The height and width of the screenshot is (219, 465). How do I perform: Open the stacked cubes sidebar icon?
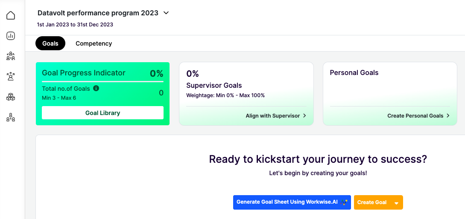(x=11, y=97)
